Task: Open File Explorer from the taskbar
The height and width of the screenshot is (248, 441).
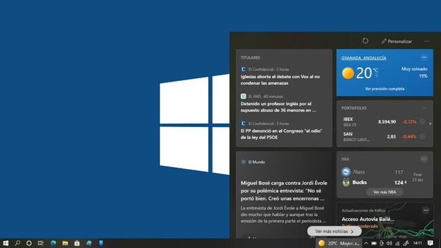Action: [x=65, y=243]
